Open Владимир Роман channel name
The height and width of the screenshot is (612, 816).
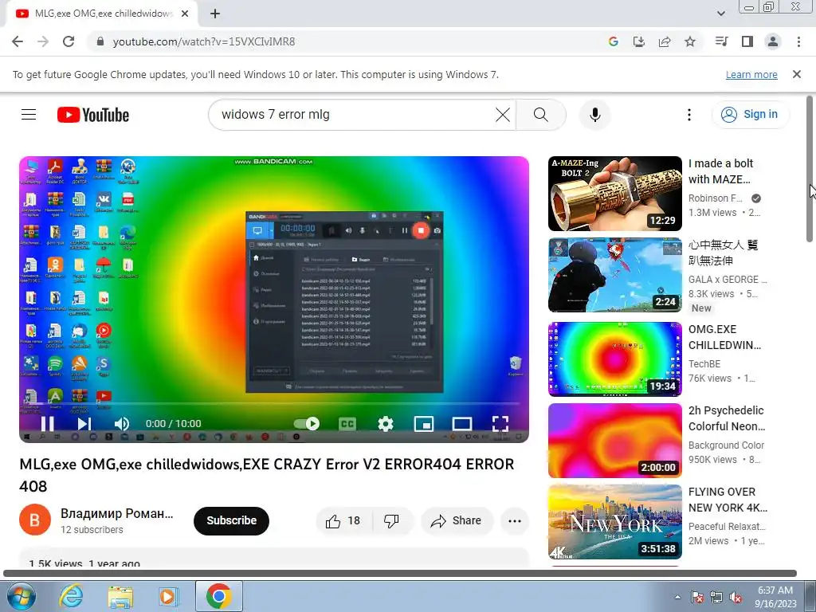[x=116, y=514]
